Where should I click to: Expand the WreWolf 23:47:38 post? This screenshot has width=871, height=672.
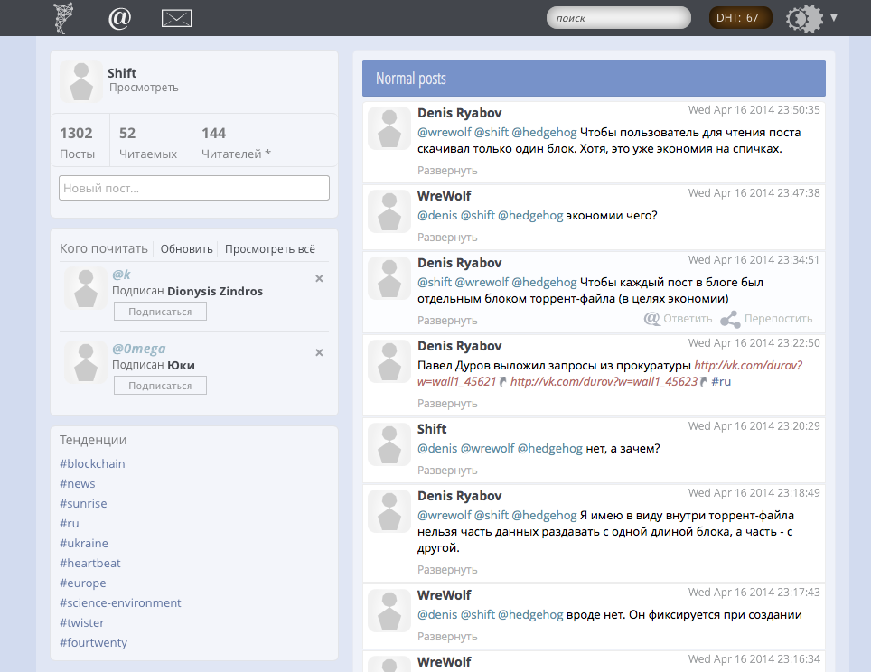pyautogui.click(x=447, y=238)
